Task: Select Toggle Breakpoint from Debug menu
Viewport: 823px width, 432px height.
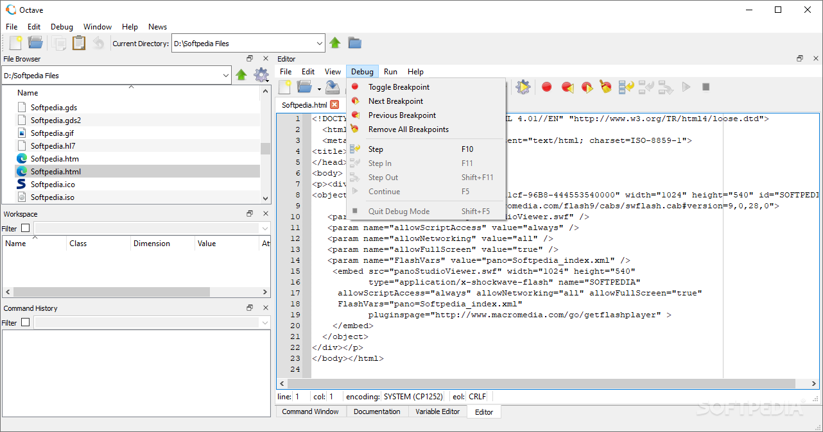Action: [x=426, y=87]
